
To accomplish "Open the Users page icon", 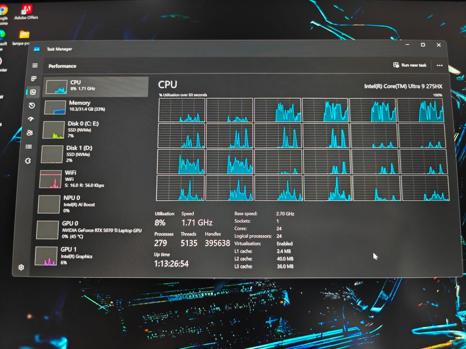I will click(x=30, y=133).
